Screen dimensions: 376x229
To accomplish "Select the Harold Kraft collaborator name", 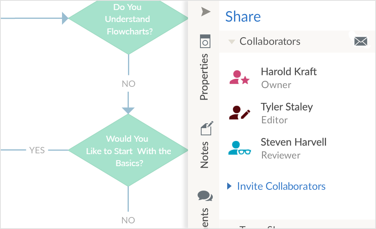I will [288, 72].
